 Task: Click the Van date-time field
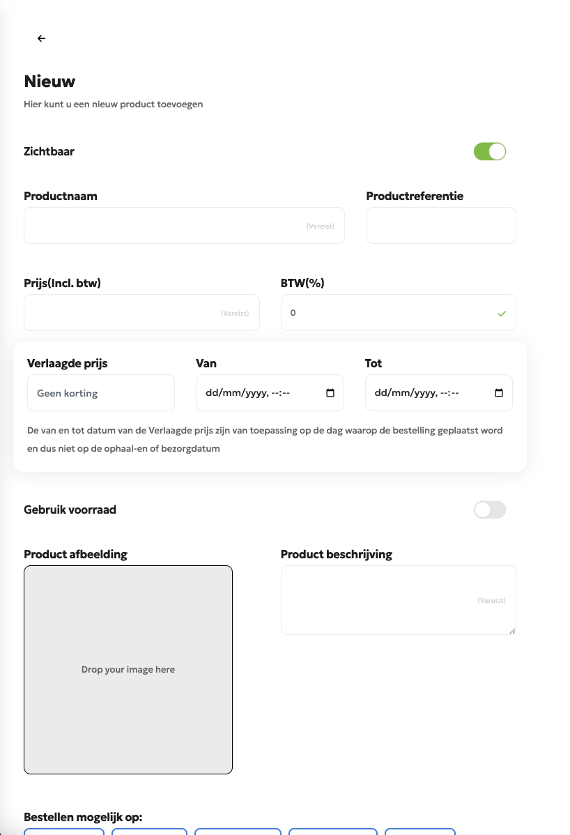pos(270,393)
